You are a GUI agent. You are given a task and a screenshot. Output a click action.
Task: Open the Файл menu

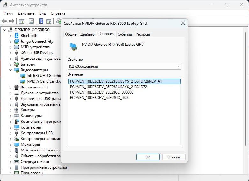click(8, 13)
